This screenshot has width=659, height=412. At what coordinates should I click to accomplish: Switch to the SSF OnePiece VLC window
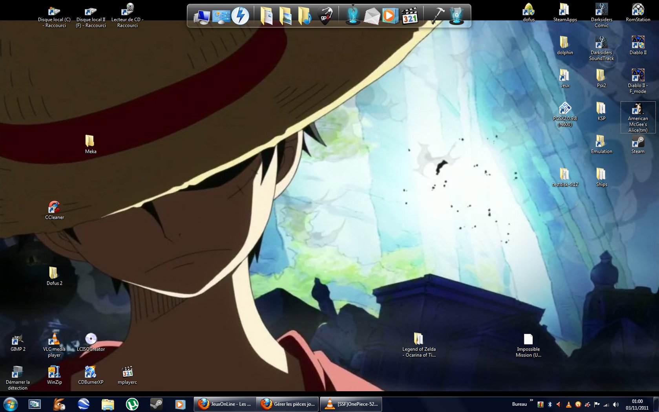coord(351,404)
